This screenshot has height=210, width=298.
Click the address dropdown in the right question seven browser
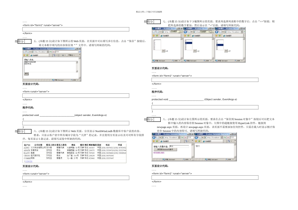click(242, 32)
